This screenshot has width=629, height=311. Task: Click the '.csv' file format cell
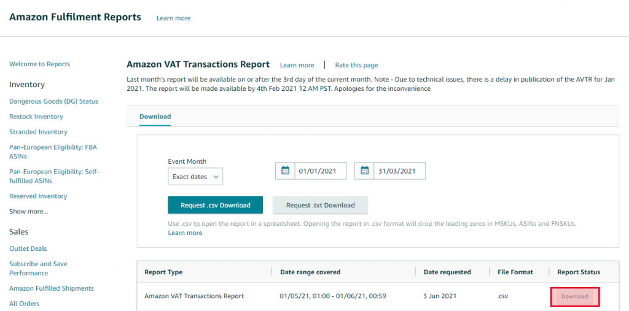503,296
